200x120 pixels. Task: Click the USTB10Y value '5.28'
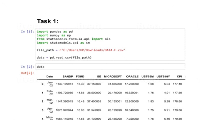pyautogui.click(x=167, y=101)
